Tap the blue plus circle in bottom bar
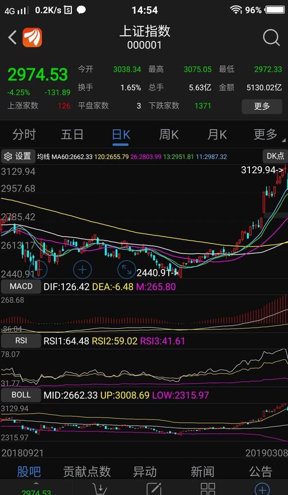The image size is (288, 495). pyautogui.click(x=262, y=489)
